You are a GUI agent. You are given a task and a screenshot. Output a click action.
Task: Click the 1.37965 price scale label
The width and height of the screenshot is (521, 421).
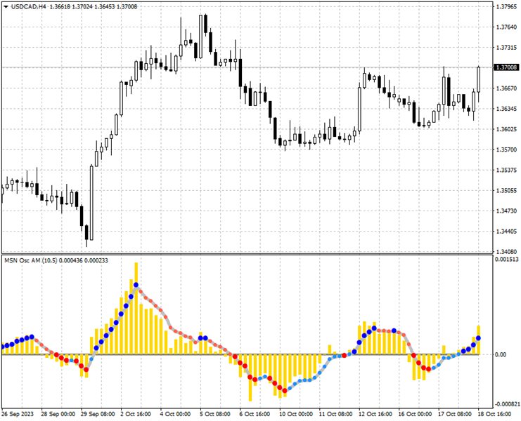point(506,7)
